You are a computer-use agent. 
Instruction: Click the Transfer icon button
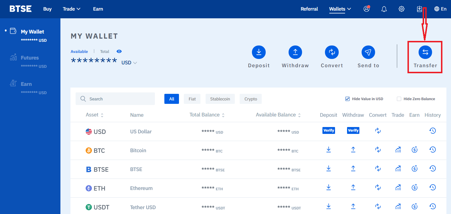pyautogui.click(x=425, y=52)
